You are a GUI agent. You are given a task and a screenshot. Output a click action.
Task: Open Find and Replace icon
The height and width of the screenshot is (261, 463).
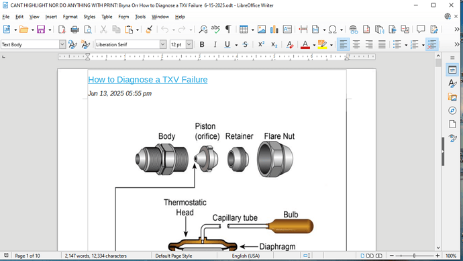(x=203, y=30)
